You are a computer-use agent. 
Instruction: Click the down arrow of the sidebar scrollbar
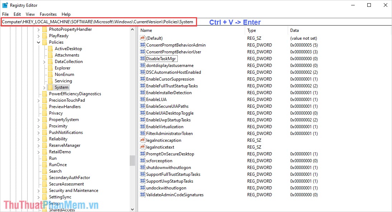[x=132, y=209]
